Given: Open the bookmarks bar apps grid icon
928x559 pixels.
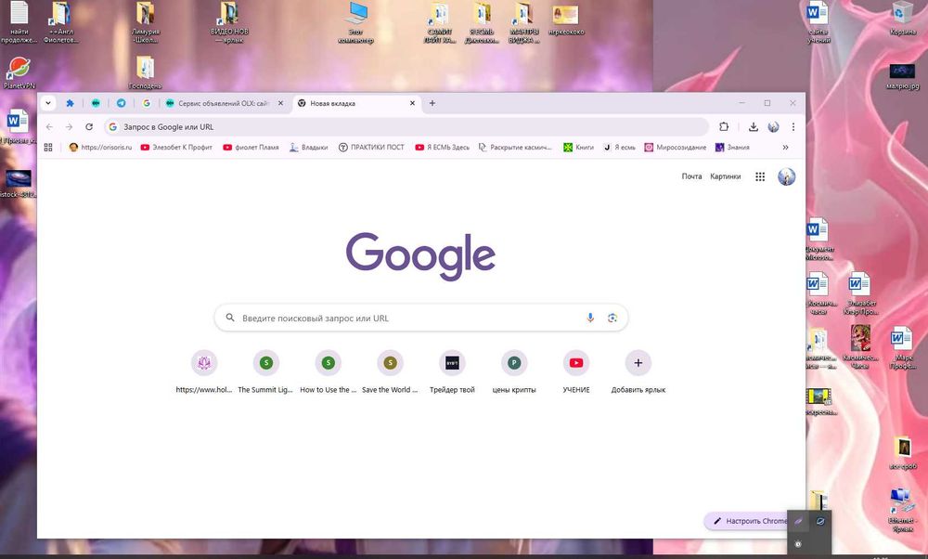Looking at the screenshot, I should click(48, 148).
